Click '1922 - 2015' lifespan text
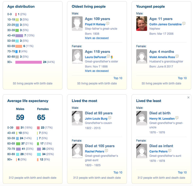193x186 pixels. [x=93, y=128]
